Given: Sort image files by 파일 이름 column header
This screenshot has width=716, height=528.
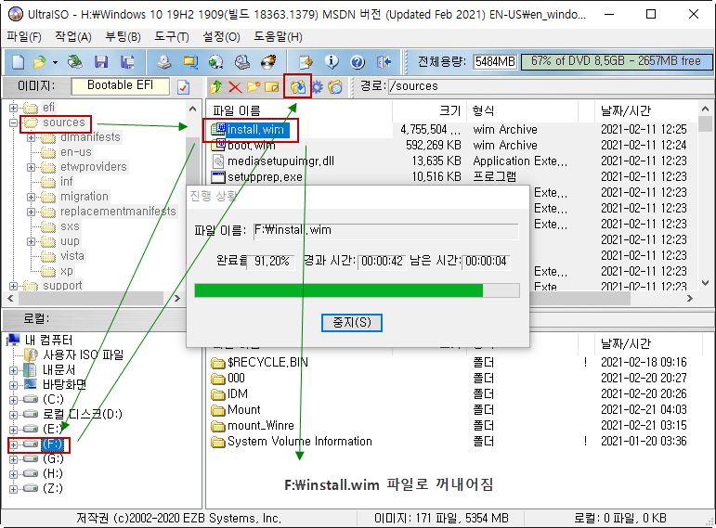Looking at the screenshot, I should [300, 111].
